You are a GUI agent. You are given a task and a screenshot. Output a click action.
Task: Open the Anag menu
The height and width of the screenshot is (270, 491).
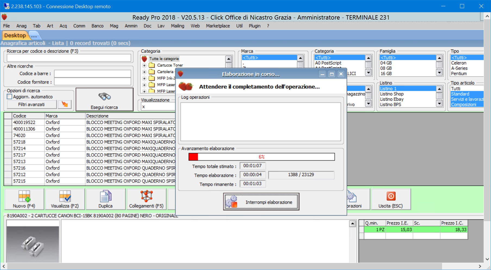click(x=21, y=26)
